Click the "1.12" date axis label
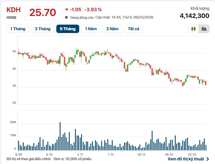 click(111, 154)
